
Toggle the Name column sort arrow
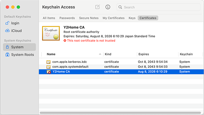(x=100, y=54)
